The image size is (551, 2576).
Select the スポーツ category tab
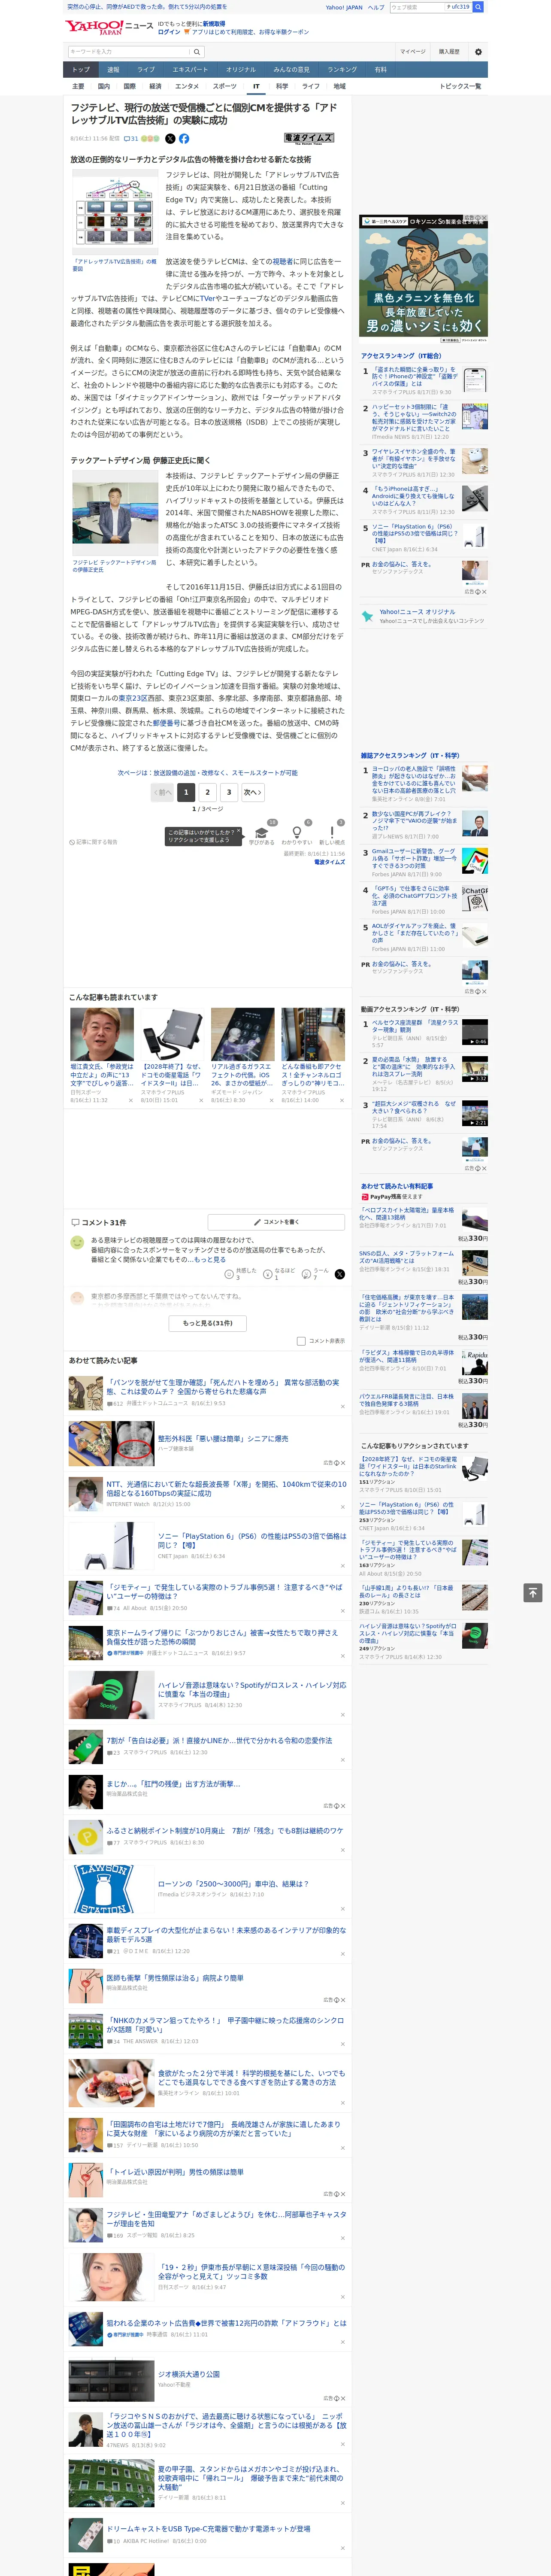pyautogui.click(x=225, y=86)
